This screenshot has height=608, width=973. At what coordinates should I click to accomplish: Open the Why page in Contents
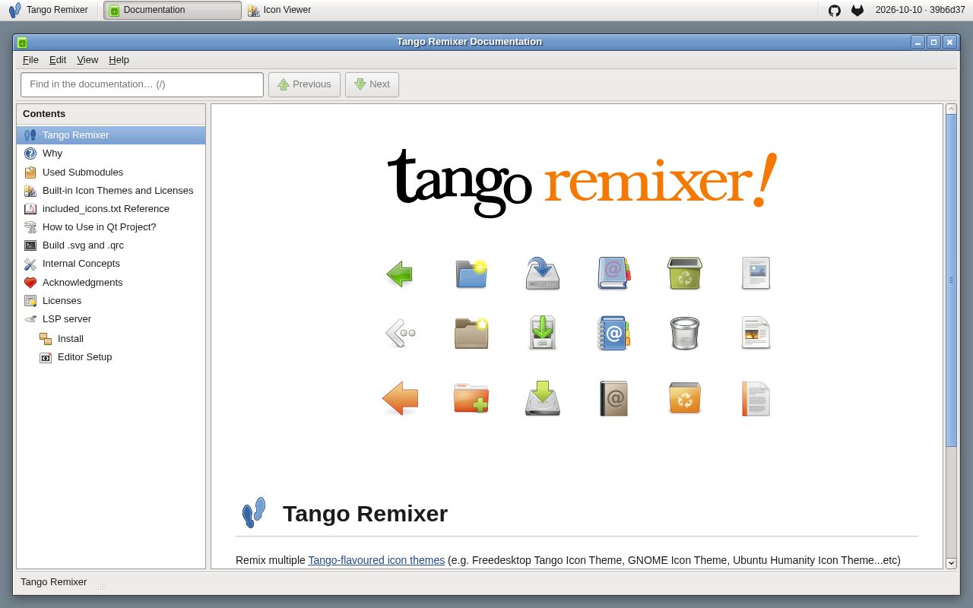[x=111, y=154]
